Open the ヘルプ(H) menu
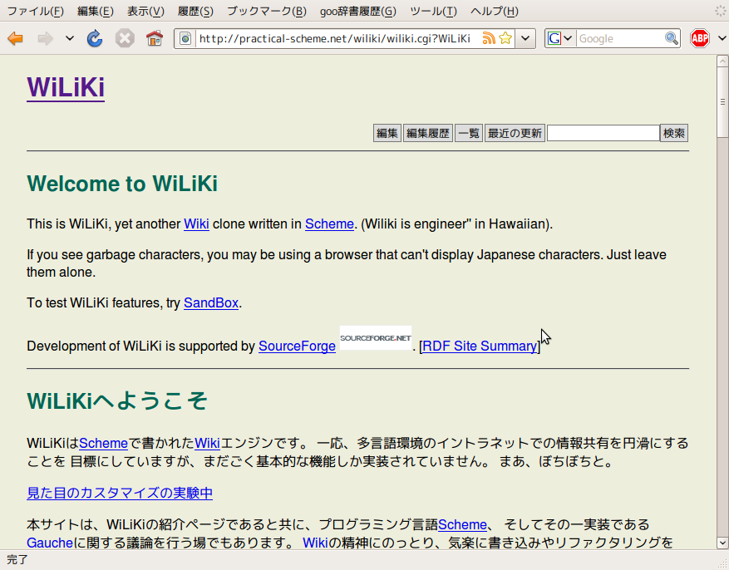729x570 pixels. click(x=495, y=11)
